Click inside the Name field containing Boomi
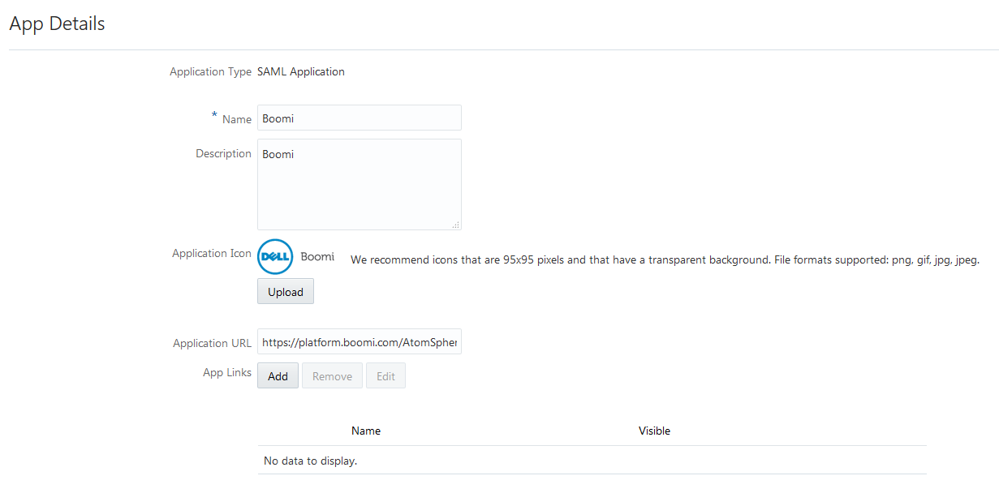Viewport: 999px width, 493px height. click(359, 118)
